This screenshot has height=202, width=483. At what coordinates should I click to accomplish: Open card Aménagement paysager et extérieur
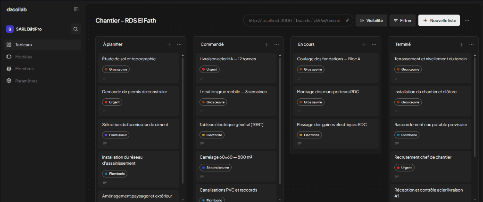click(x=139, y=196)
